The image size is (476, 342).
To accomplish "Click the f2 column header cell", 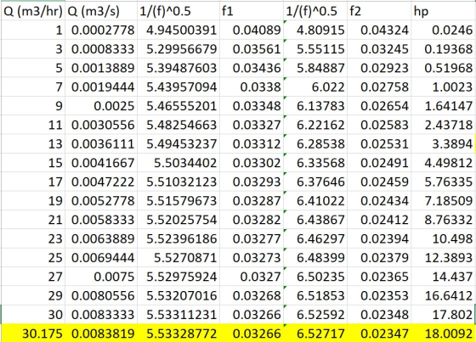I will tap(379, 11).
